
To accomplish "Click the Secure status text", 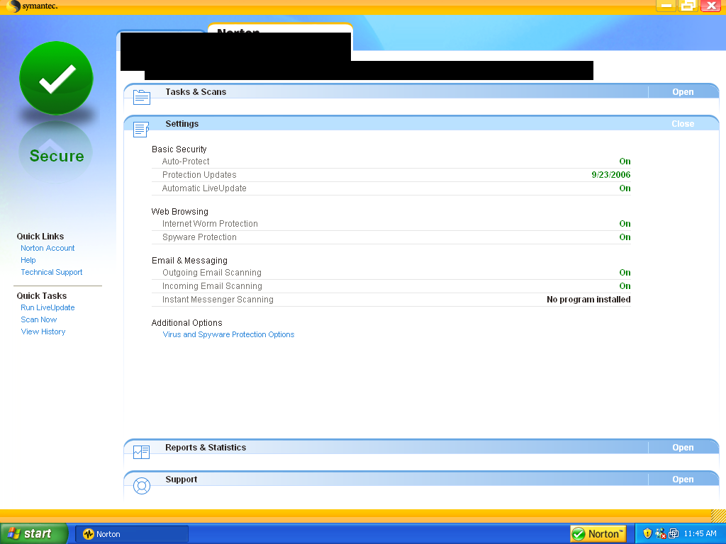I will 57,156.
